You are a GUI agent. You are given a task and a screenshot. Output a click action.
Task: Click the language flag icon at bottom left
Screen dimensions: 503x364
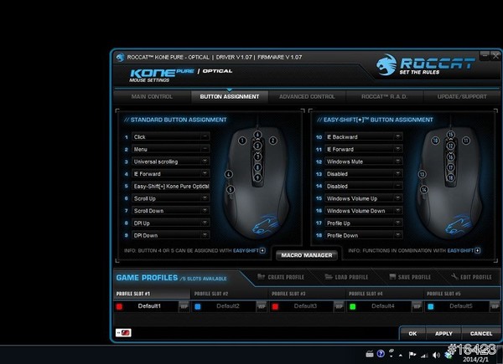(123, 333)
